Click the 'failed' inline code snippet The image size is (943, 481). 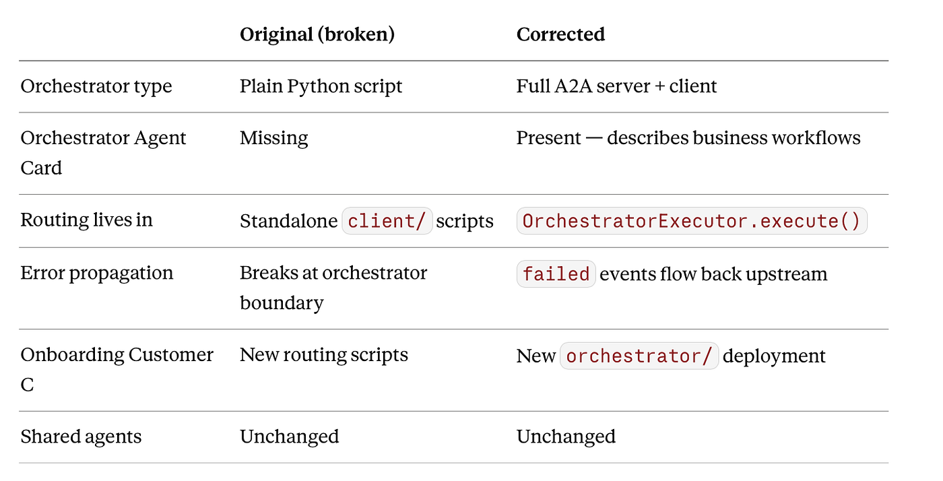tap(556, 274)
